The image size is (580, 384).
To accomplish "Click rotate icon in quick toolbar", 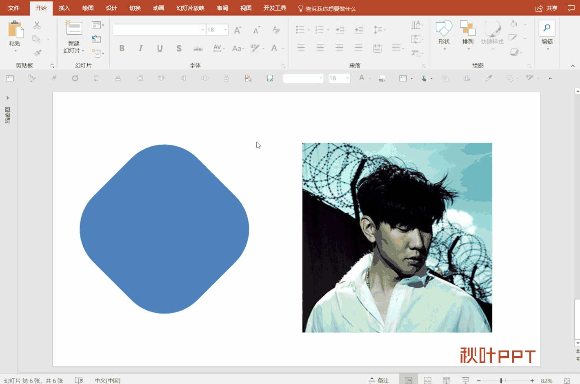I will [x=75, y=78].
